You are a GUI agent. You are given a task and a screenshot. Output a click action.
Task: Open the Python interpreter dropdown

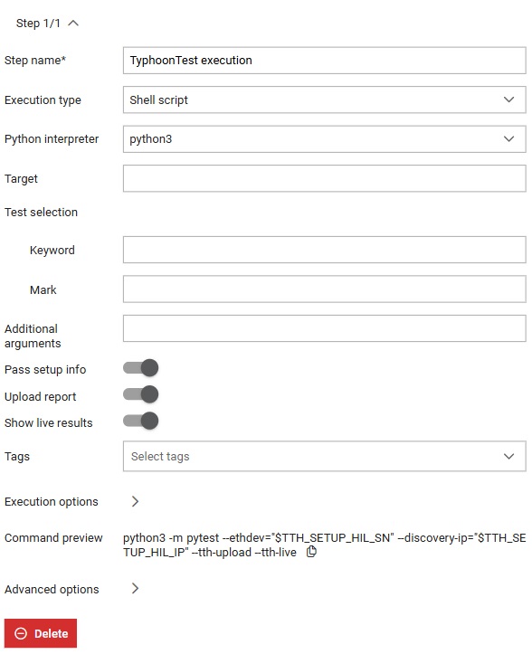(x=324, y=139)
